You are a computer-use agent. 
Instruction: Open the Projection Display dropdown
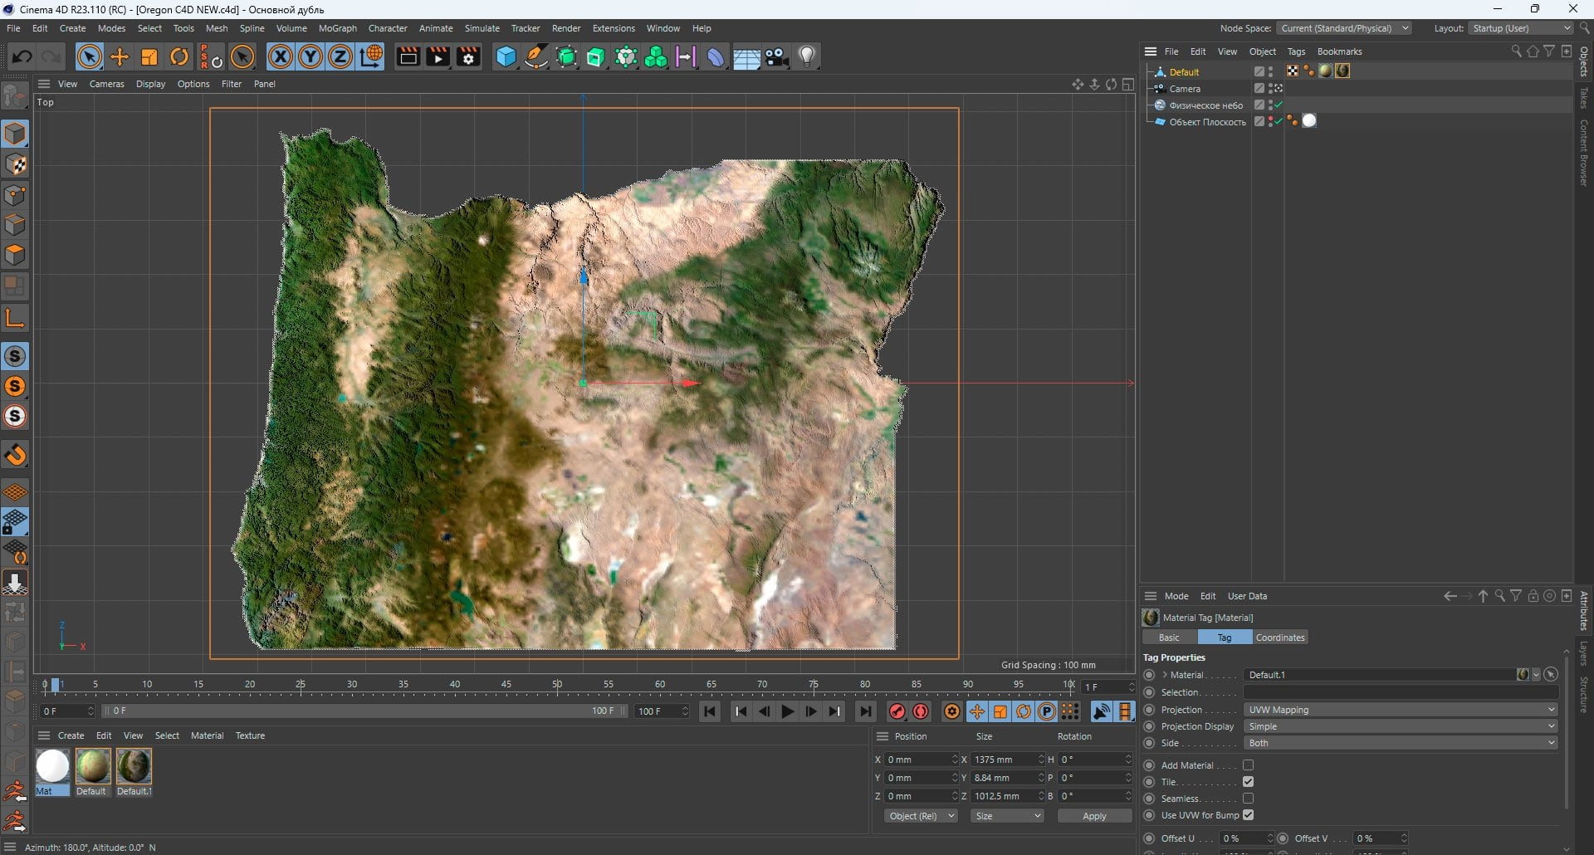[1401, 726]
